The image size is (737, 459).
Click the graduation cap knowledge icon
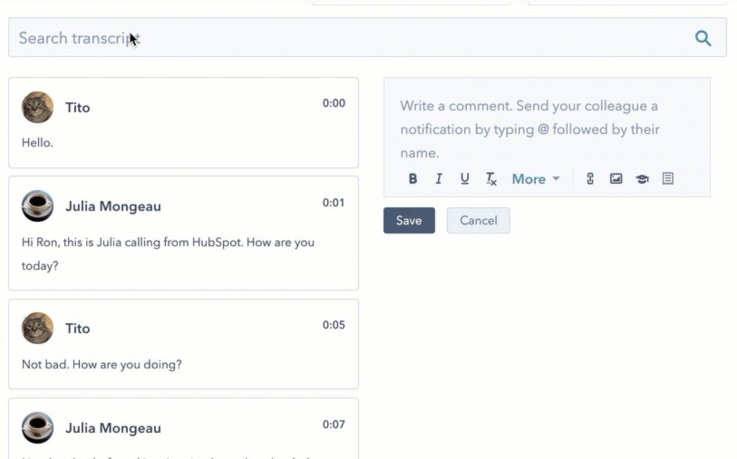coord(642,179)
